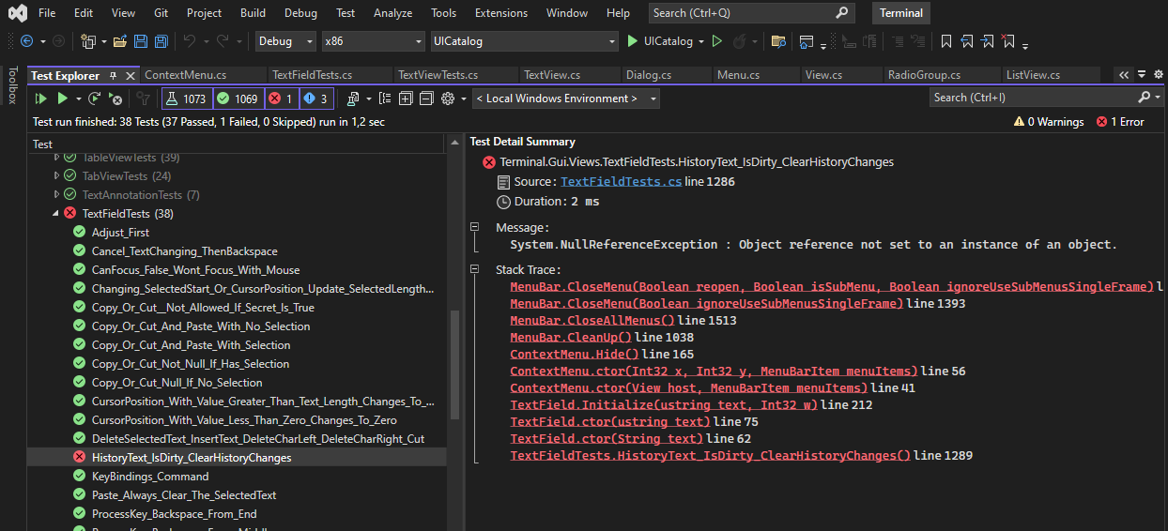
Task: Go to the previous bookmark icon
Action: tap(967, 41)
